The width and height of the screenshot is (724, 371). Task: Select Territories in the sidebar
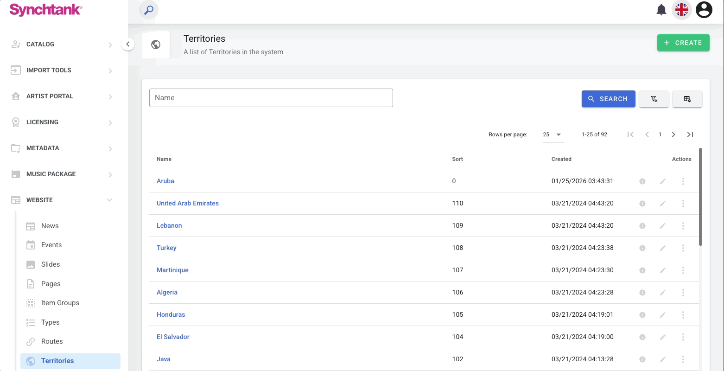pyautogui.click(x=70, y=361)
